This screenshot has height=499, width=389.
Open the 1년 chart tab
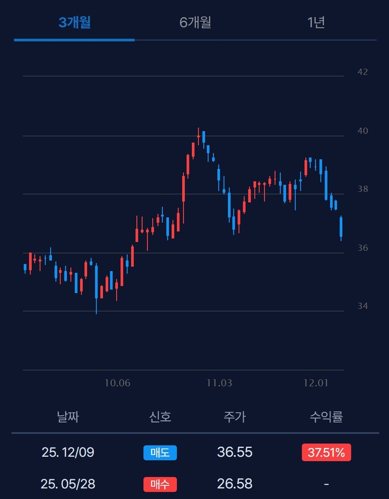(x=316, y=23)
